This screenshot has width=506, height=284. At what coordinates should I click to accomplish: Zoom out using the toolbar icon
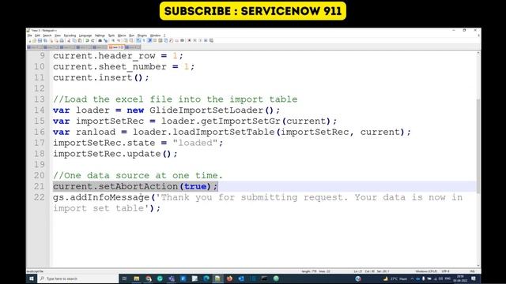[x=119, y=40]
